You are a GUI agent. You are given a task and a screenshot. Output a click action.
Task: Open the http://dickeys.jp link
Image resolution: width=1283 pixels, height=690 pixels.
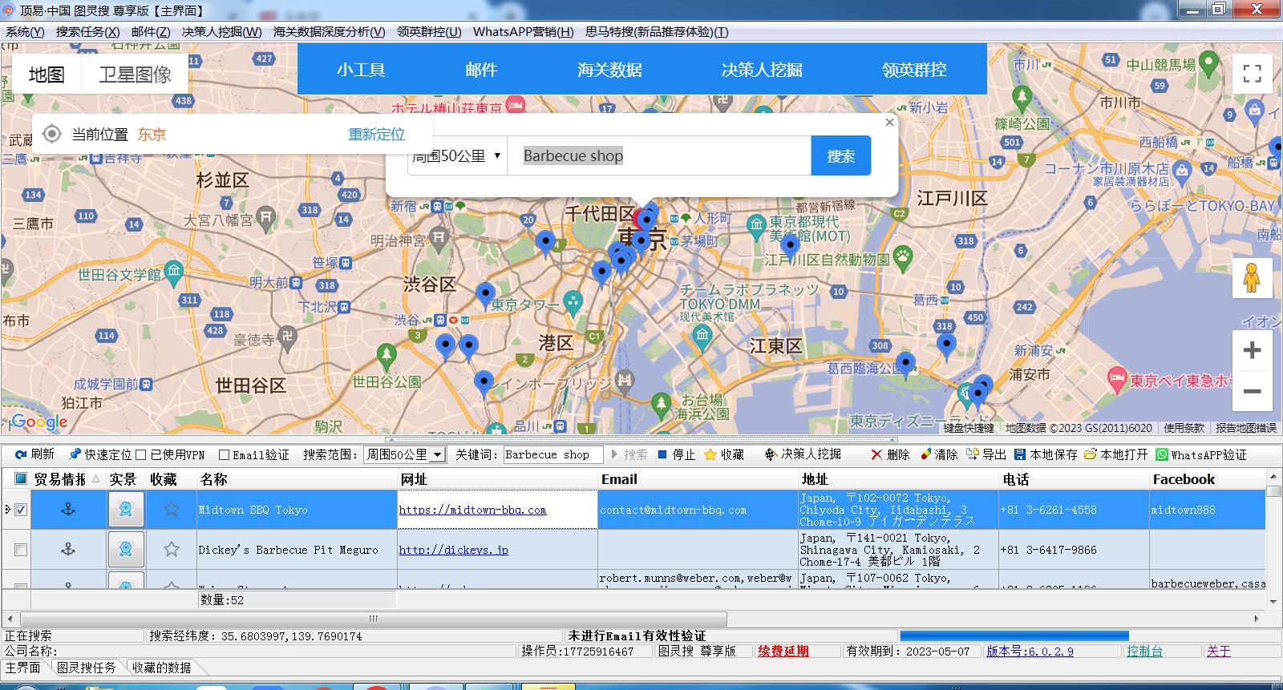click(453, 550)
